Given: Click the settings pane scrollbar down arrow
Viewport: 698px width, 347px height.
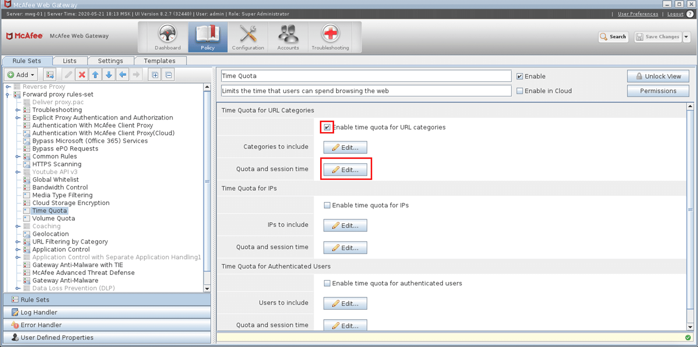Looking at the screenshot, I should [690, 327].
